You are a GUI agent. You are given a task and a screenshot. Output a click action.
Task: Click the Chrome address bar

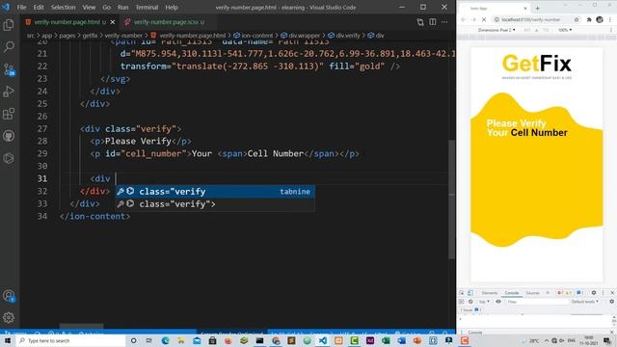pyautogui.click(x=537, y=19)
